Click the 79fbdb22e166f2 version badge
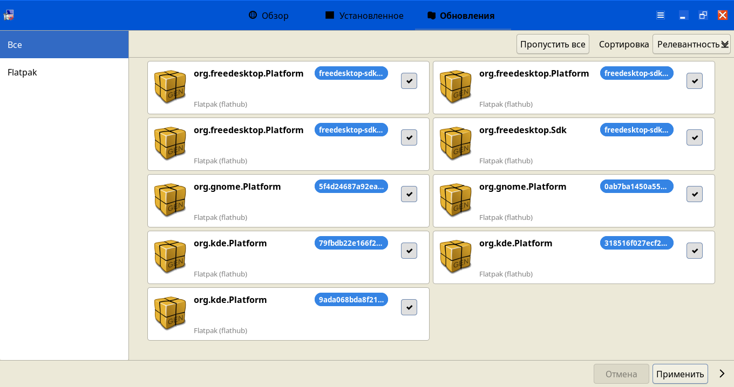 351,243
